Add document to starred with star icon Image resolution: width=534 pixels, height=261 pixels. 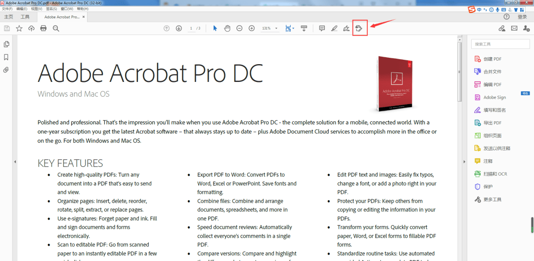pos(19,29)
